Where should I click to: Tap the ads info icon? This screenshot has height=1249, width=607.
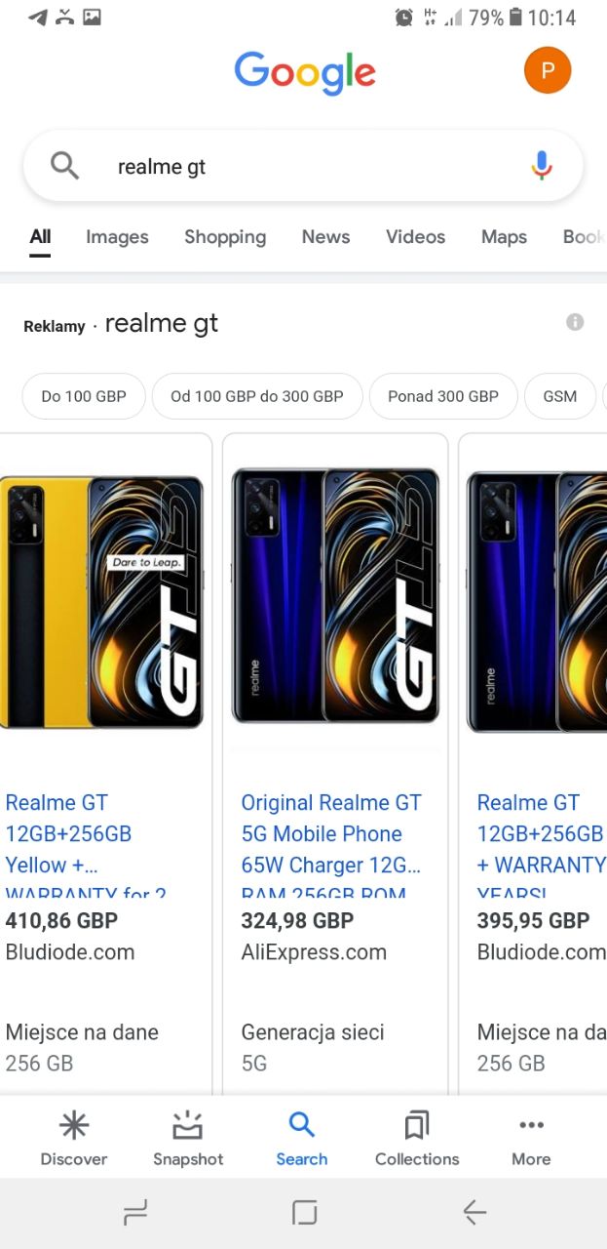(x=575, y=322)
